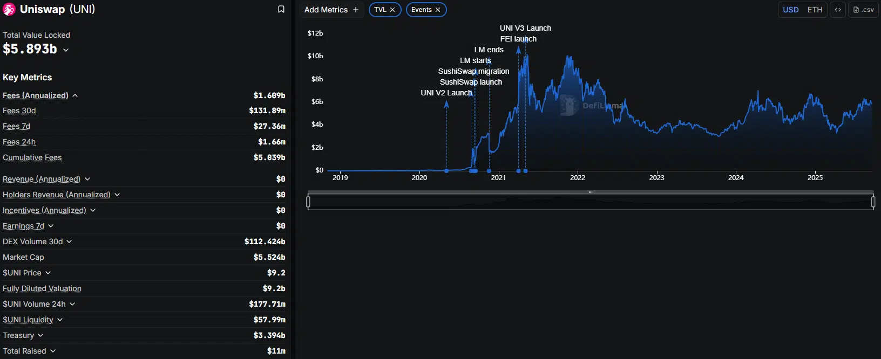Remove the TVL metric chip

(x=392, y=10)
